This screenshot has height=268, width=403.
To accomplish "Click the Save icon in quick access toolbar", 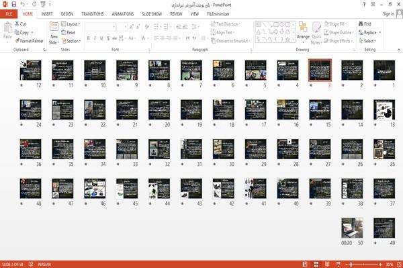I will 14,5.
